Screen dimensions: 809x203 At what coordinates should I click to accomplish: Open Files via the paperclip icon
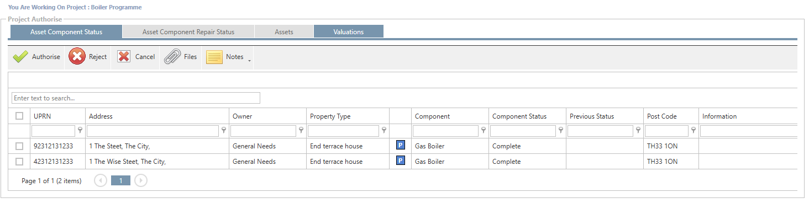coord(172,56)
